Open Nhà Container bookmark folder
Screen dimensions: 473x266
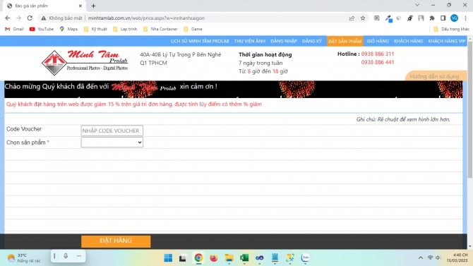click(160, 29)
